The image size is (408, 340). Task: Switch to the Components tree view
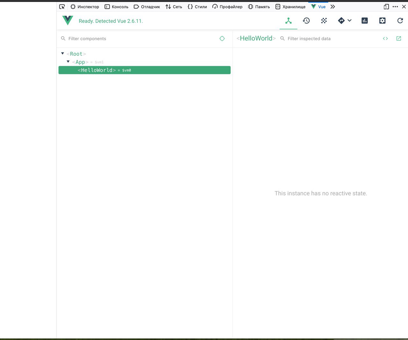click(288, 21)
